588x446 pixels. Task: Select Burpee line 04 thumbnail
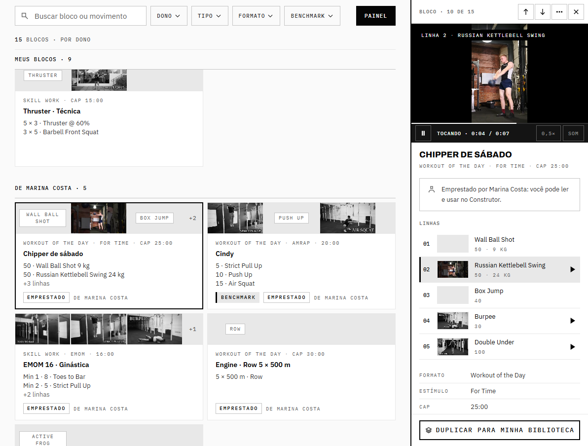tap(453, 321)
